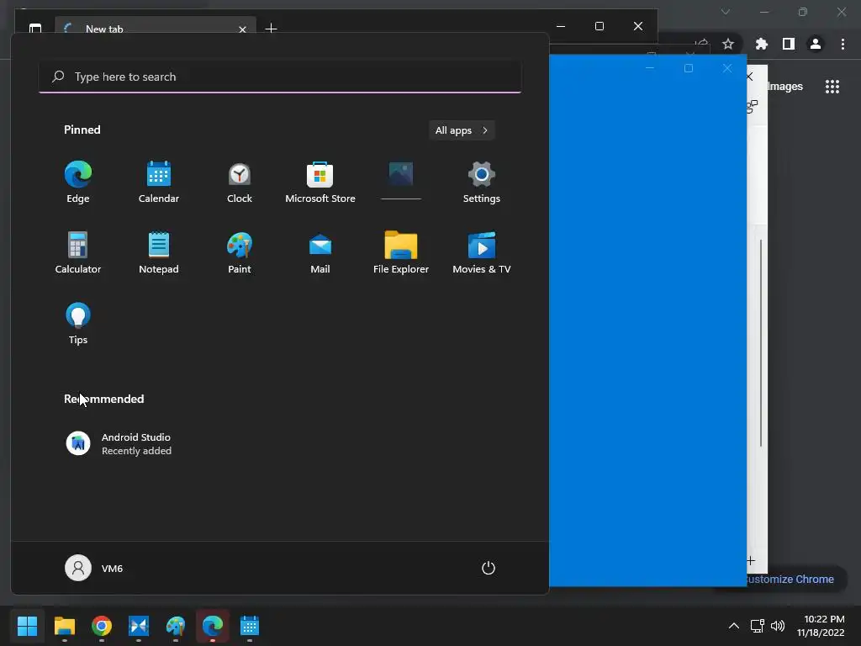Click the scrollbar in the white panel
This screenshot has width=861, height=646.
(761, 343)
